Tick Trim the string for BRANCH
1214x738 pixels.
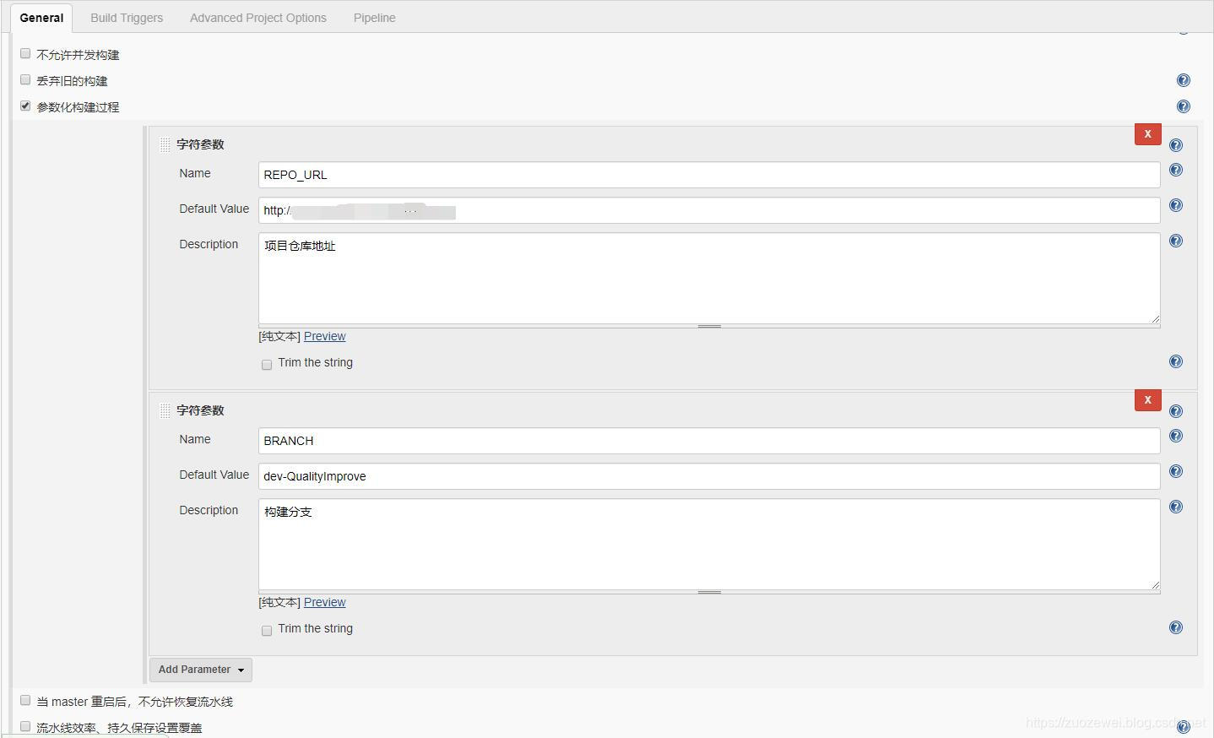267,631
